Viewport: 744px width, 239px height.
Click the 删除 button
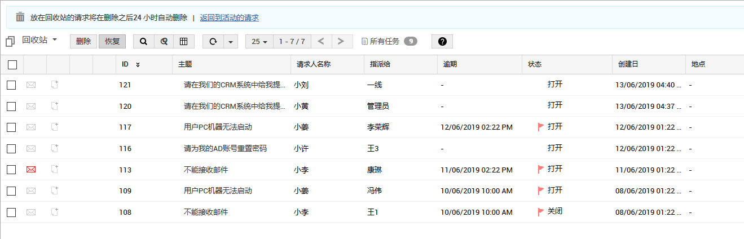click(x=83, y=42)
